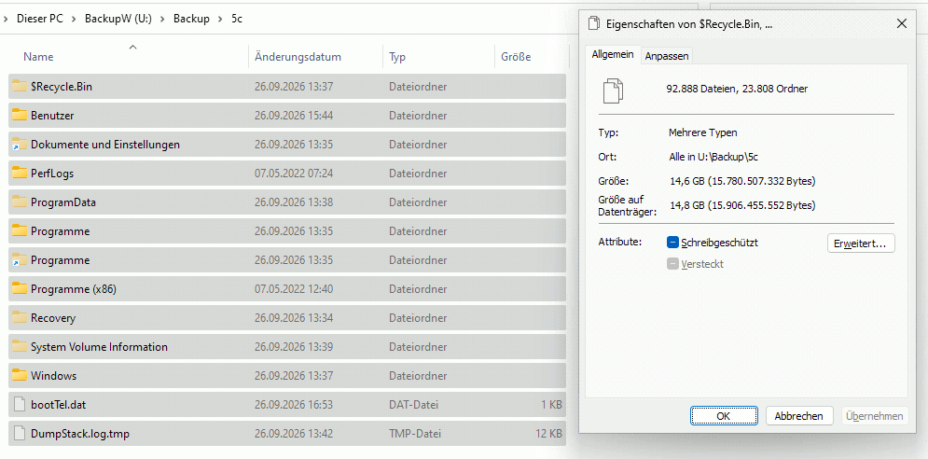928x459 pixels.
Task: Close the Eigenschaften dialog
Action: point(902,23)
